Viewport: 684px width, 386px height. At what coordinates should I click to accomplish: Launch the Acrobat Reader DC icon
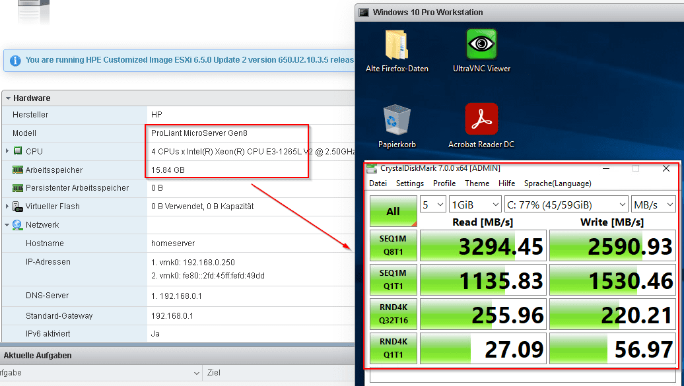tap(481, 119)
